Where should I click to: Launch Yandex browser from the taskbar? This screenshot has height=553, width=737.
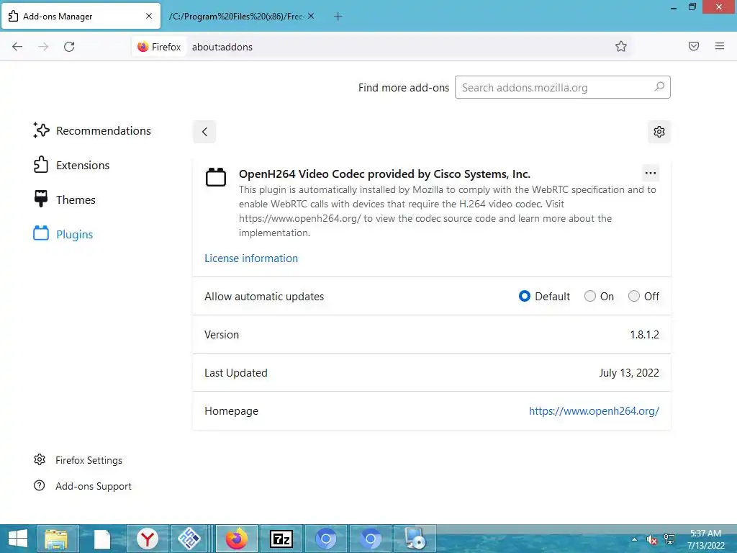(x=147, y=539)
